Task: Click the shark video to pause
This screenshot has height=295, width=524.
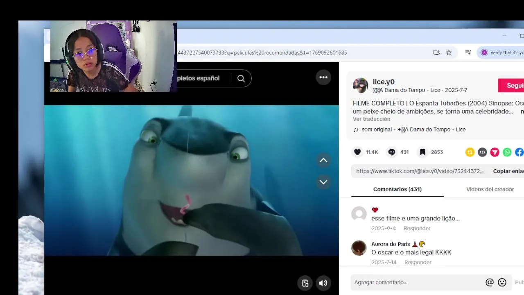Action: pyautogui.click(x=192, y=180)
